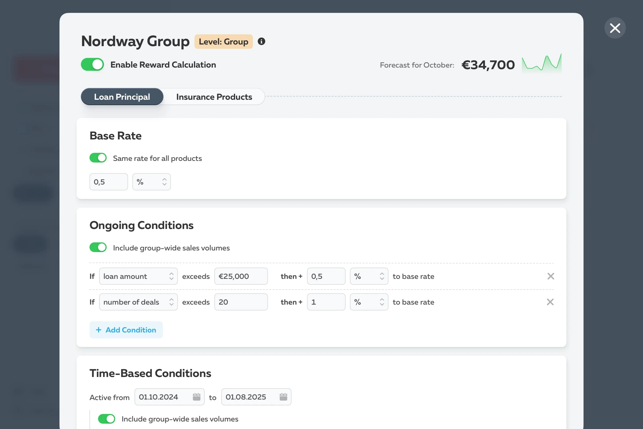Click the €25,000 threshold input field
The height and width of the screenshot is (429, 643).
[x=241, y=276]
